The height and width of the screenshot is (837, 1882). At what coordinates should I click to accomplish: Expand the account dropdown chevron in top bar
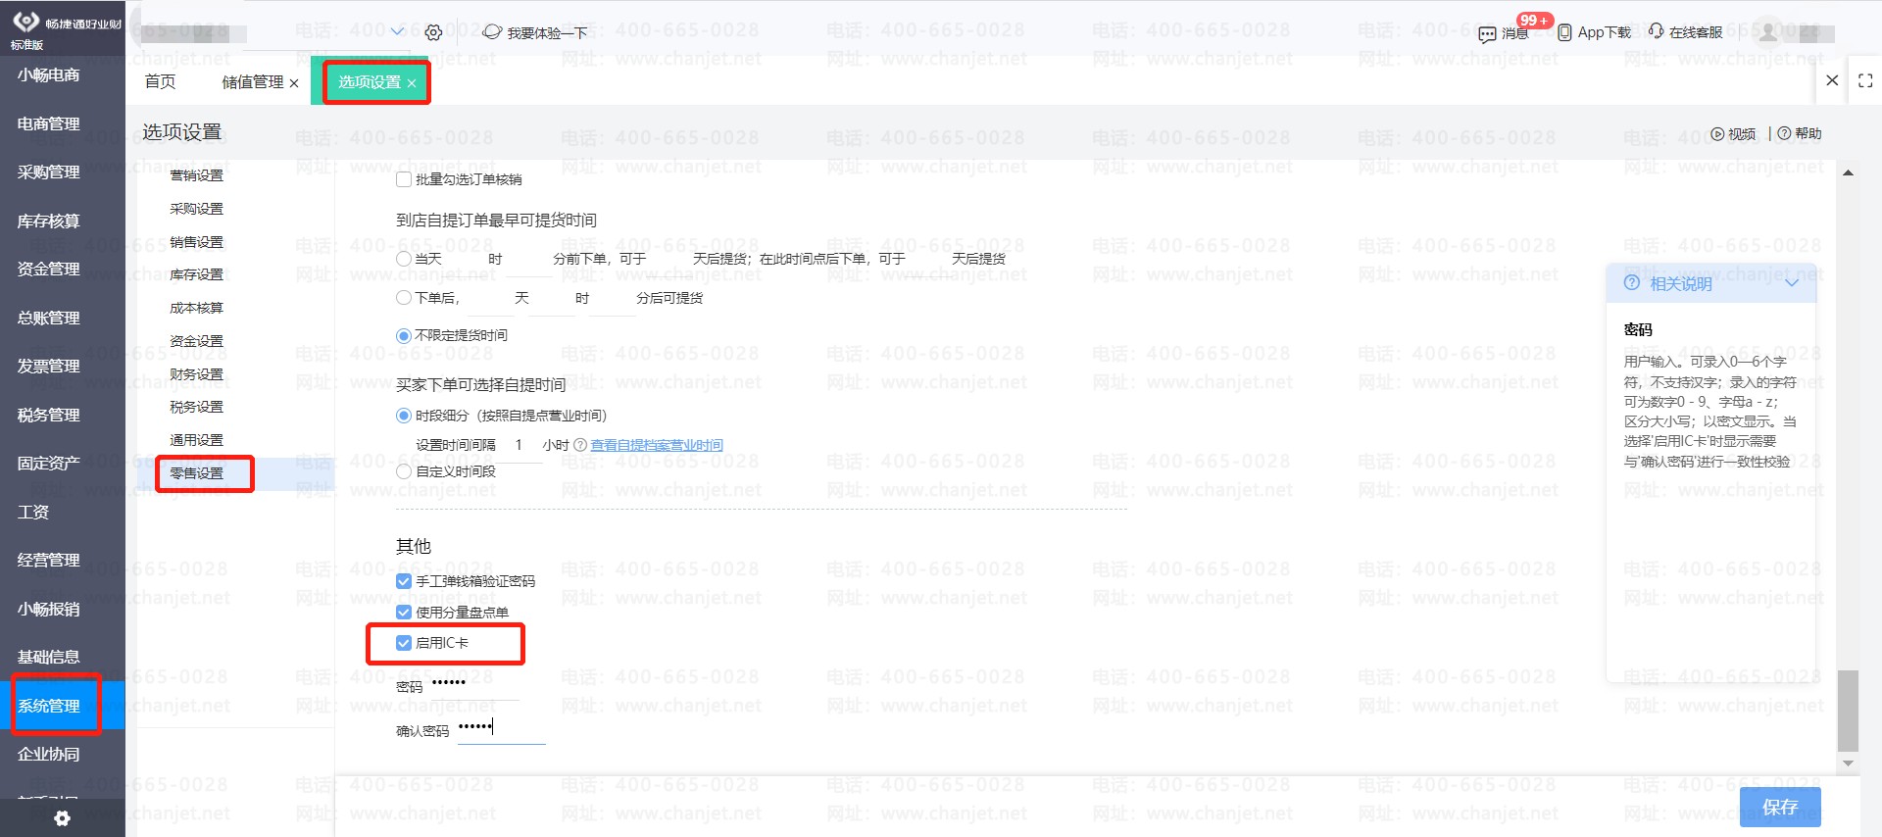tap(397, 31)
